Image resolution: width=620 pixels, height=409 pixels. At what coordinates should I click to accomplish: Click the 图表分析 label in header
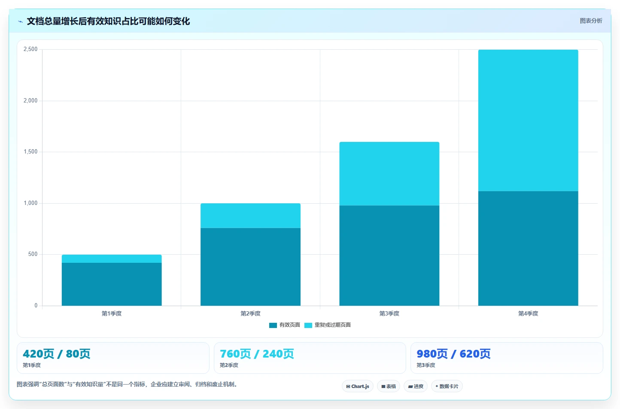click(591, 21)
